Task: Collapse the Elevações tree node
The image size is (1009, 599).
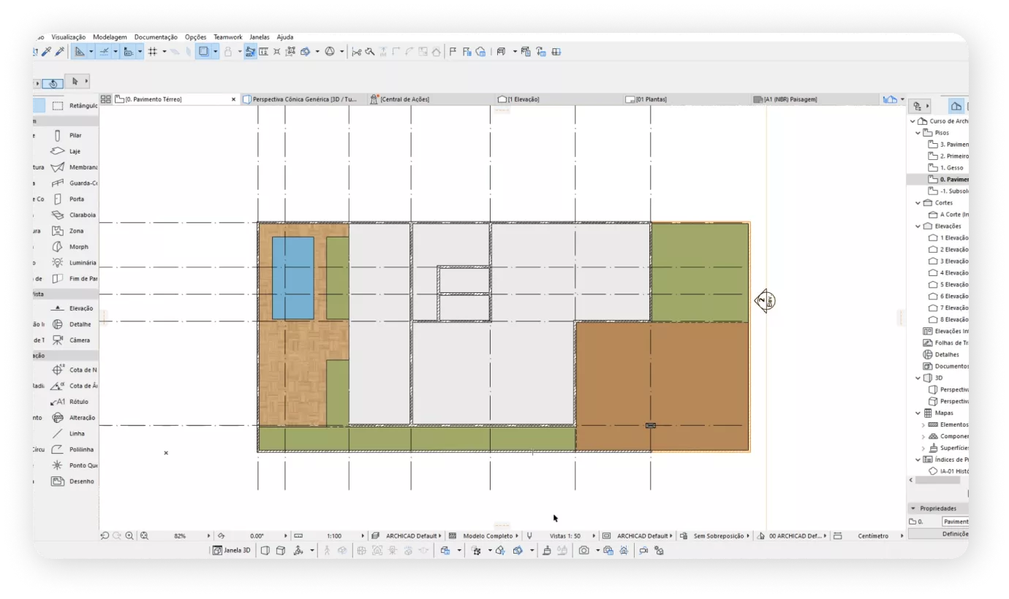Action: pyautogui.click(x=918, y=226)
